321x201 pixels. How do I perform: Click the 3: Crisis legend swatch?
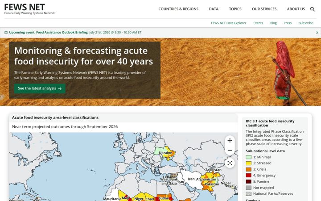click(x=248, y=169)
